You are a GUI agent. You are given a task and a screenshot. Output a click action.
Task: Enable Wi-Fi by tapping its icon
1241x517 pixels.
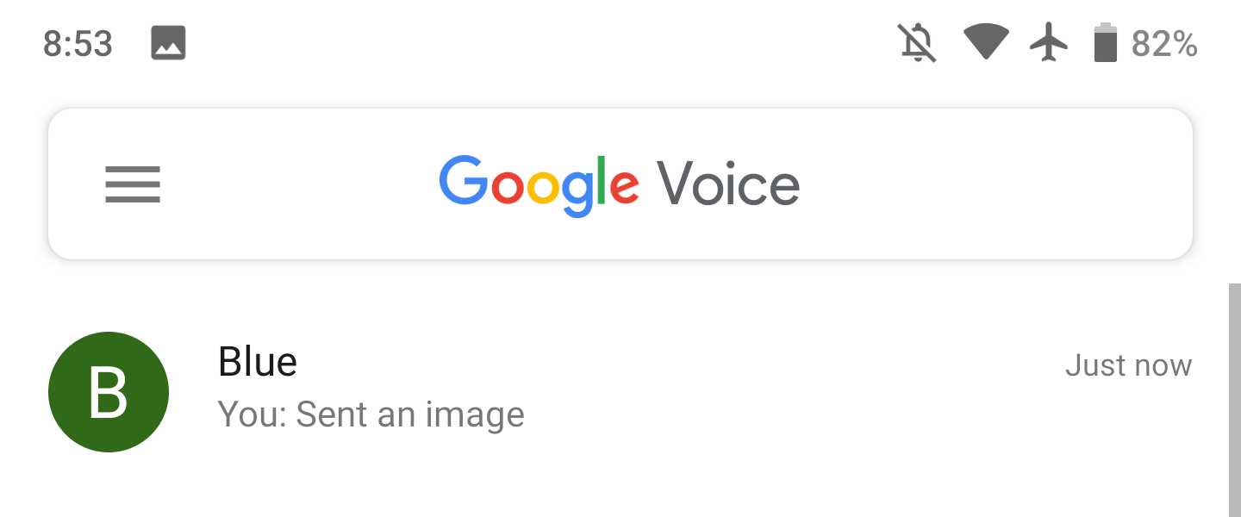pos(986,43)
